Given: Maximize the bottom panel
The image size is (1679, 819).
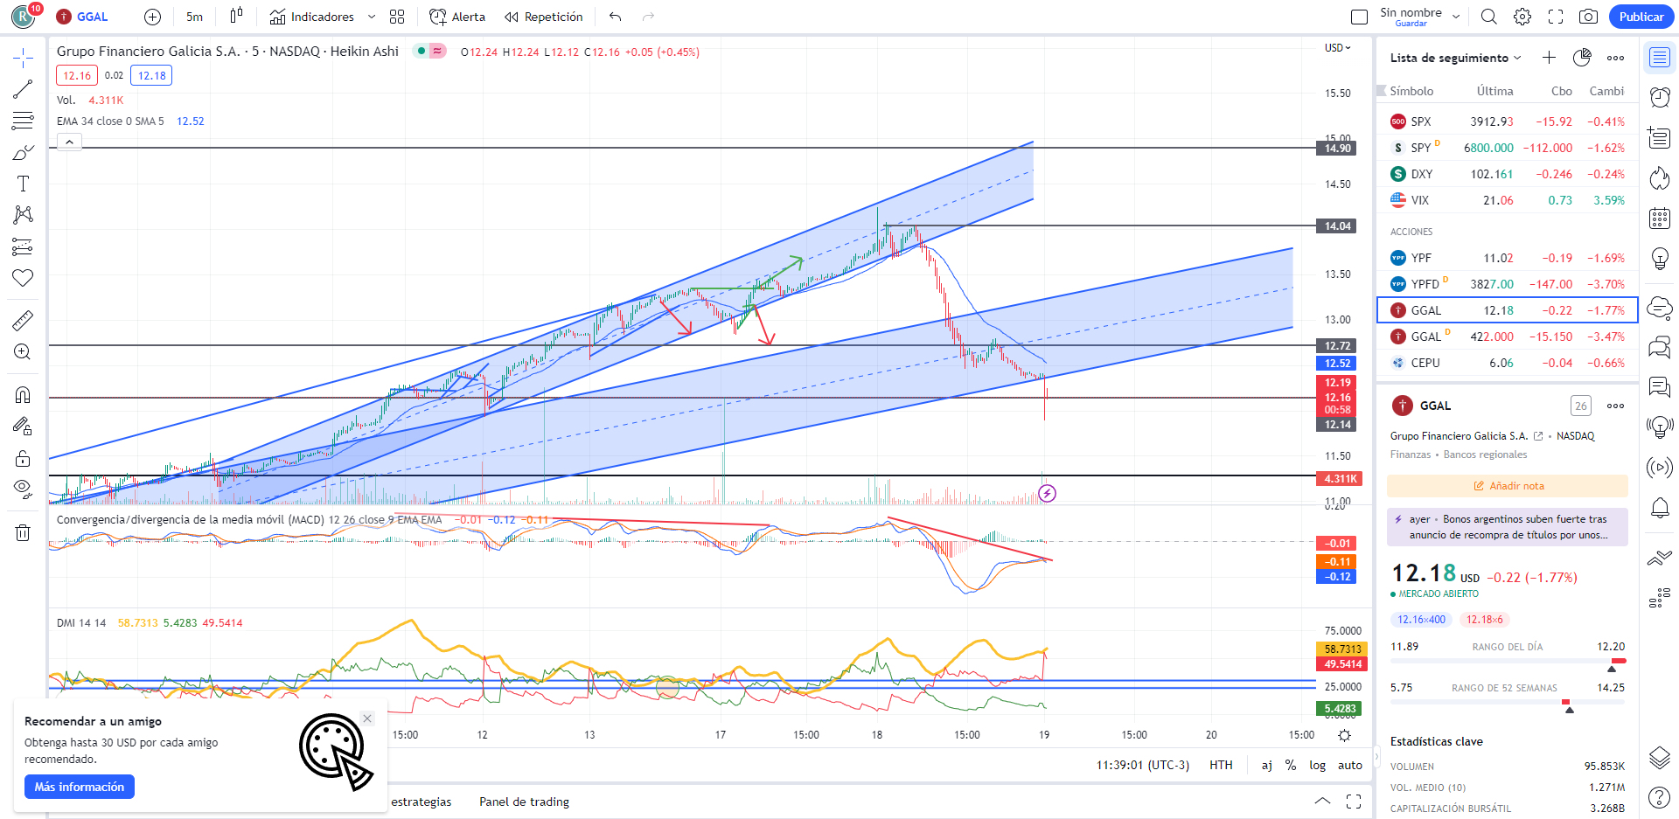Looking at the screenshot, I should click(x=1354, y=802).
